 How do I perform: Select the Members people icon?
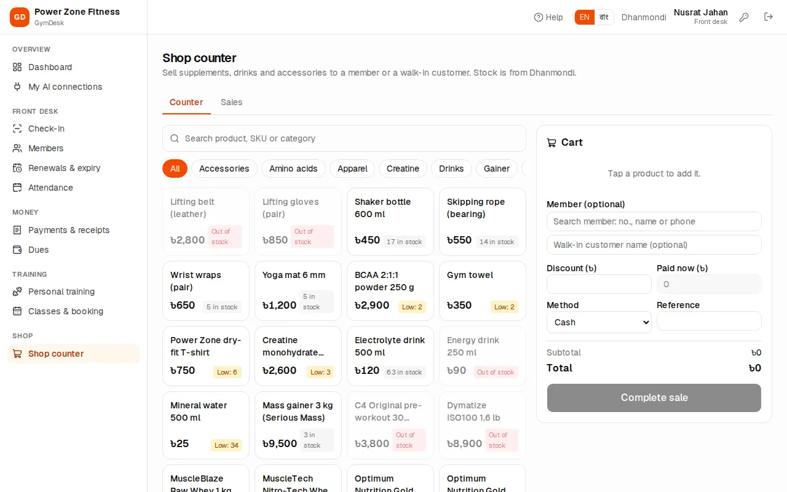tap(17, 148)
